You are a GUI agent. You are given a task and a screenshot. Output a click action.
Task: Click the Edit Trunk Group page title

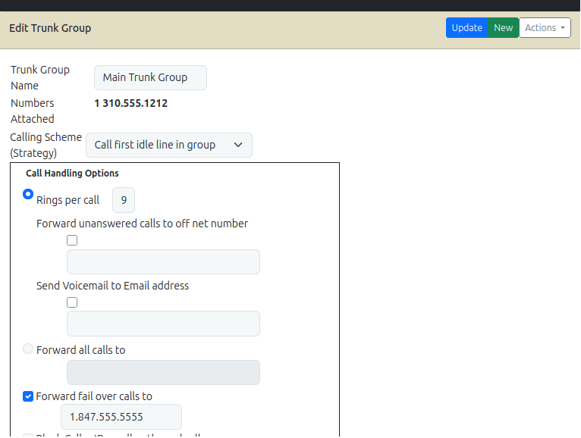pyautogui.click(x=50, y=28)
